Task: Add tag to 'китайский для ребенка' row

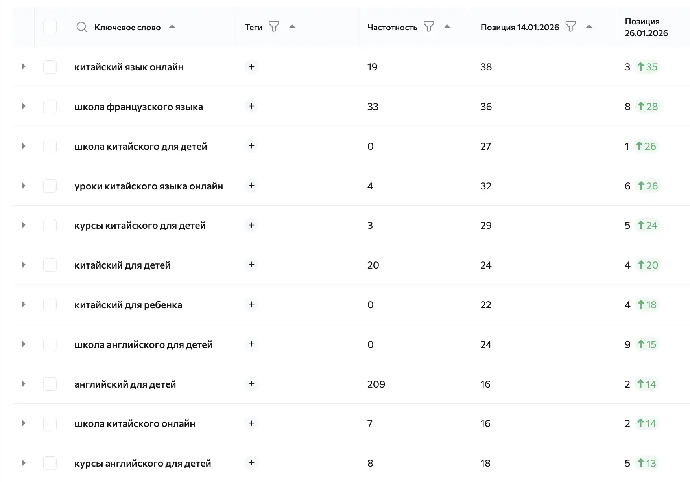Action: pyautogui.click(x=251, y=304)
